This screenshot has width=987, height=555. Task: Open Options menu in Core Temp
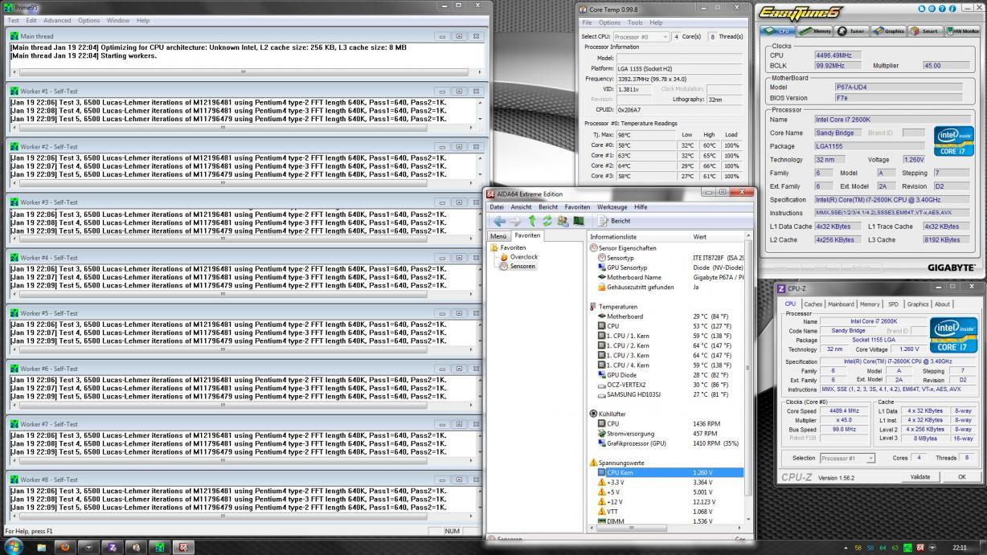[610, 22]
